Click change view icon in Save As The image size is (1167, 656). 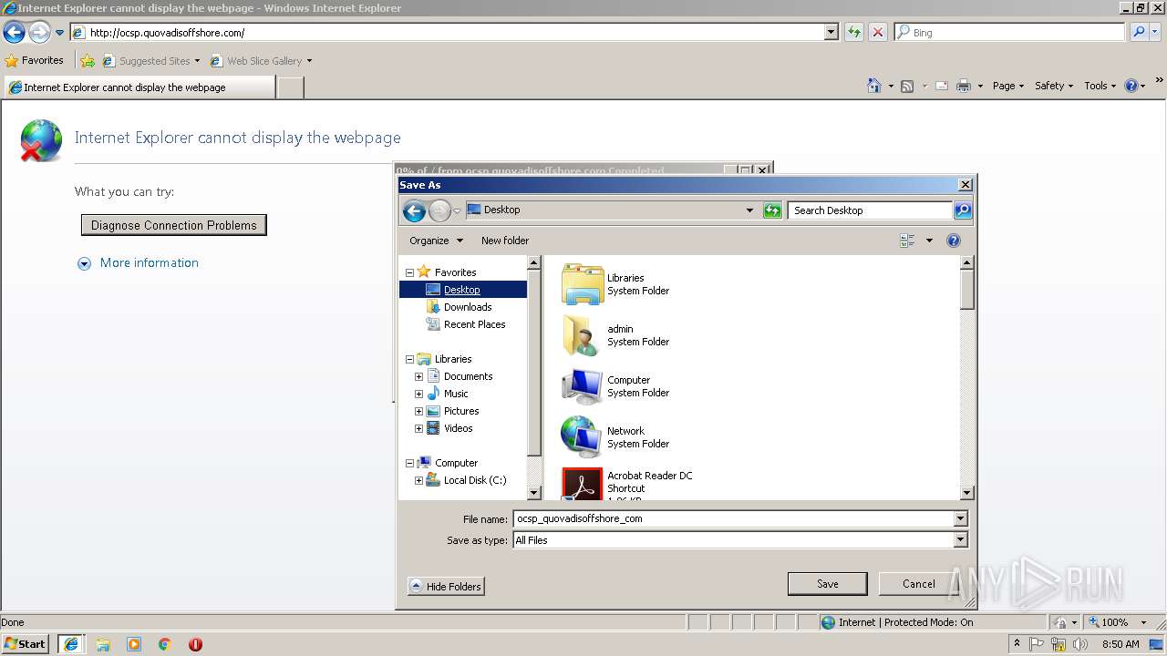[x=907, y=241]
